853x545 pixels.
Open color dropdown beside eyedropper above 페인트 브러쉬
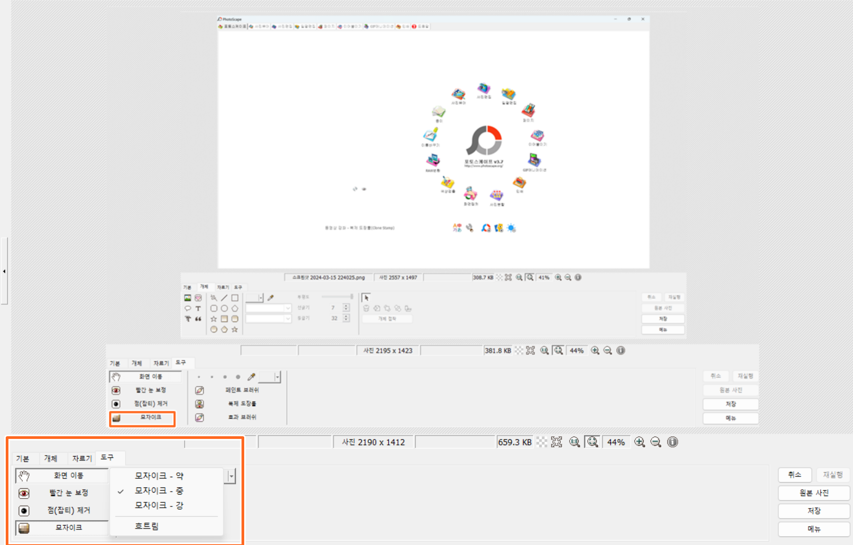tap(277, 377)
